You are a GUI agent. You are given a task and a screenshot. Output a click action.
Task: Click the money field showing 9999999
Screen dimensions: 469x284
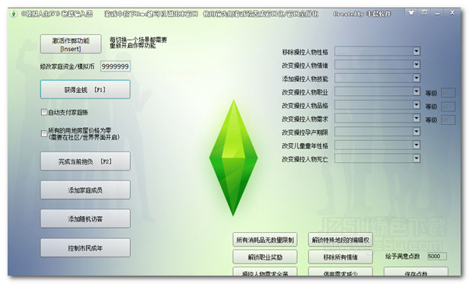coord(116,66)
